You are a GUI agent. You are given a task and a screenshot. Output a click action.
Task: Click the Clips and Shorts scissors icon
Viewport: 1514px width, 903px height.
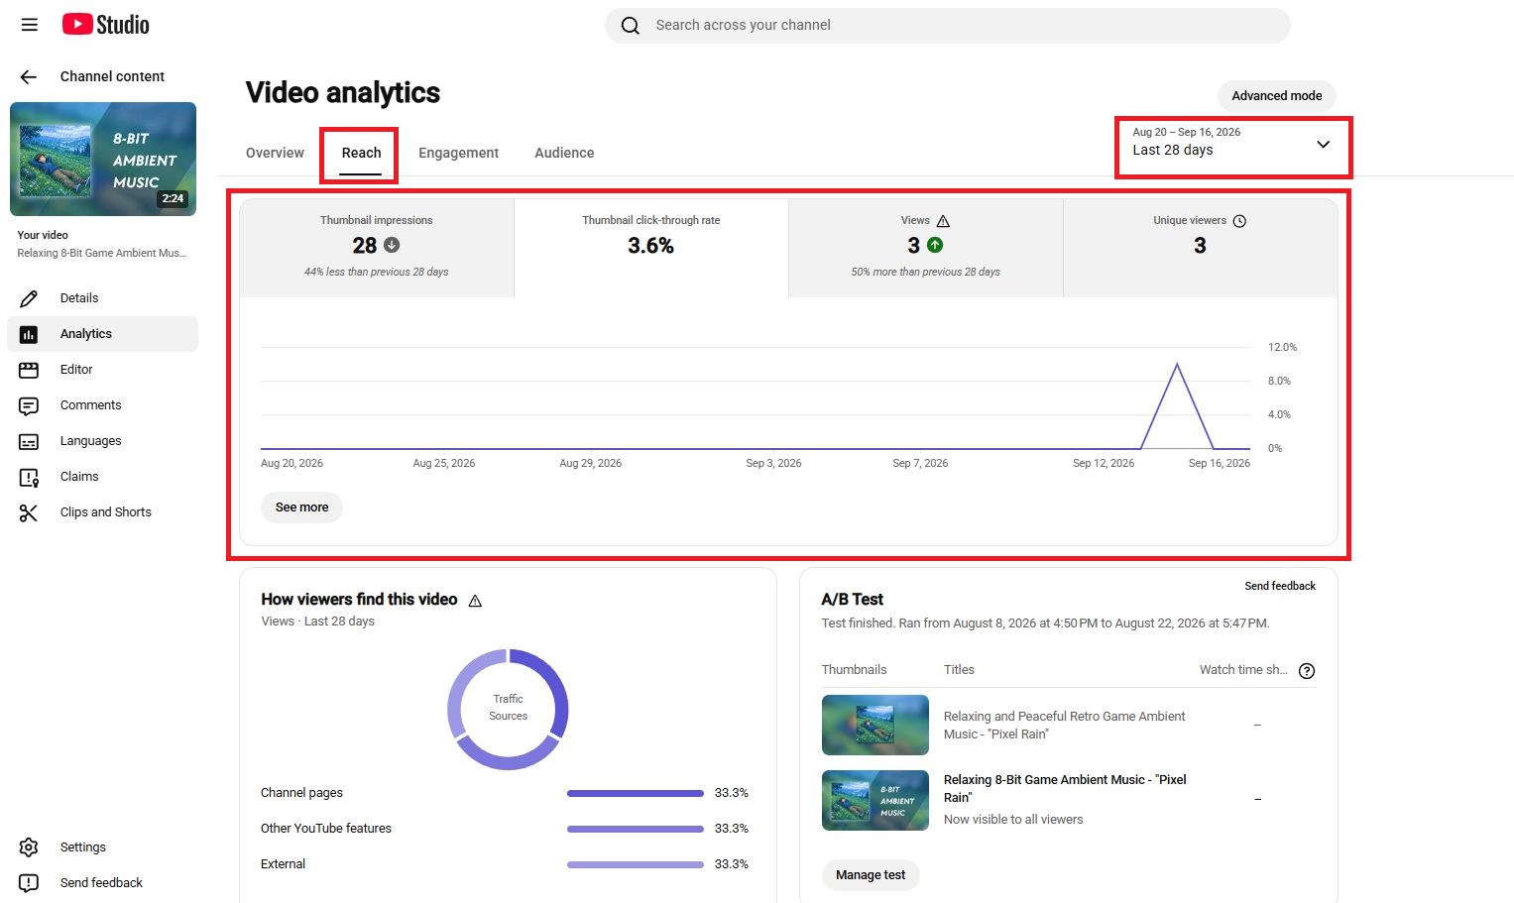coord(29,512)
